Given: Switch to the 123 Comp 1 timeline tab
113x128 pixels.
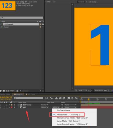Looking at the screenshot, I should tap(31, 94).
